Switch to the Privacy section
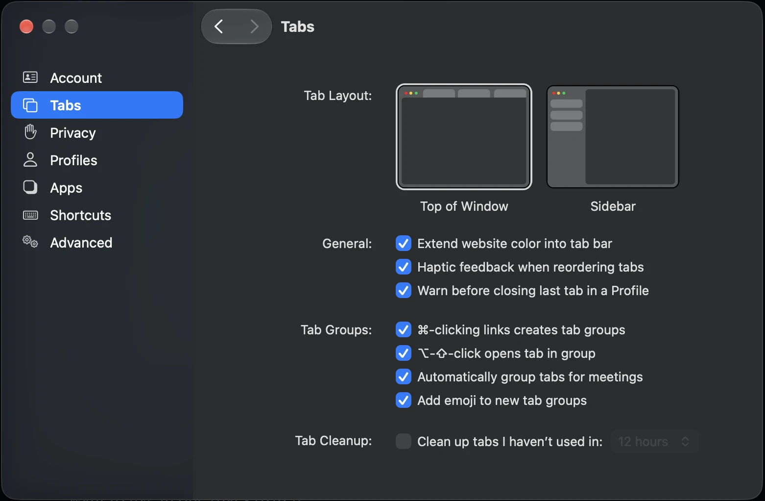Screen dimensions: 765x501 coord(97,132)
